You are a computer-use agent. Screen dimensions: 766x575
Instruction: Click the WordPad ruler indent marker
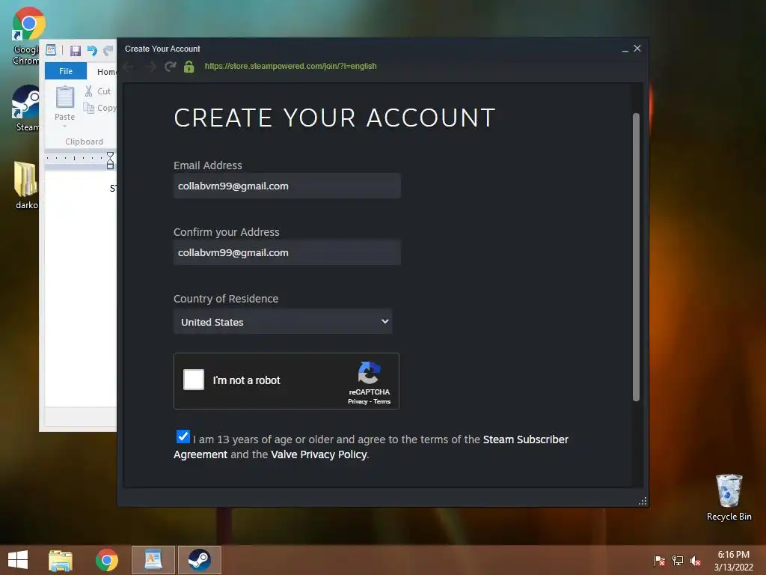[111, 161]
